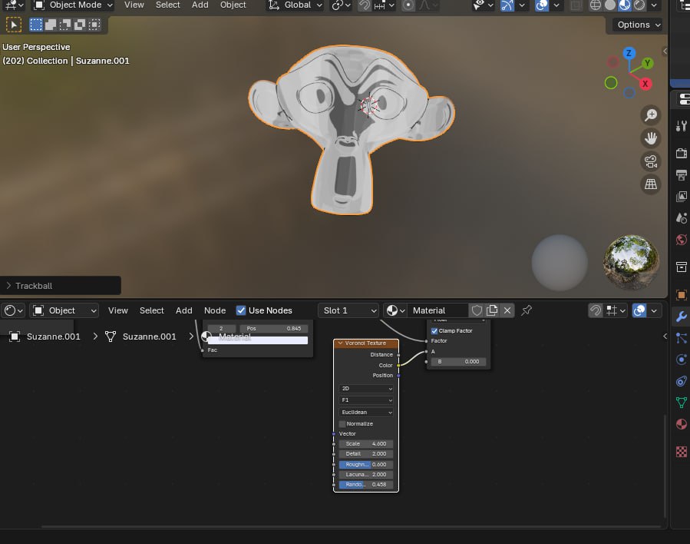Image resolution: width=690 pixels, height=544 pixels.
Task: Open the Collection properties tab (box icon)
Action: pos(682,267)
